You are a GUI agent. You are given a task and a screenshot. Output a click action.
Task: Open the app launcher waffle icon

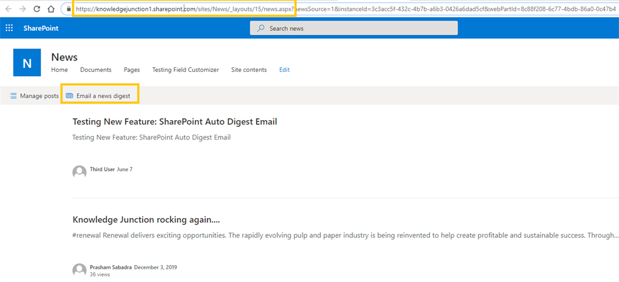(x=9, y=28)
